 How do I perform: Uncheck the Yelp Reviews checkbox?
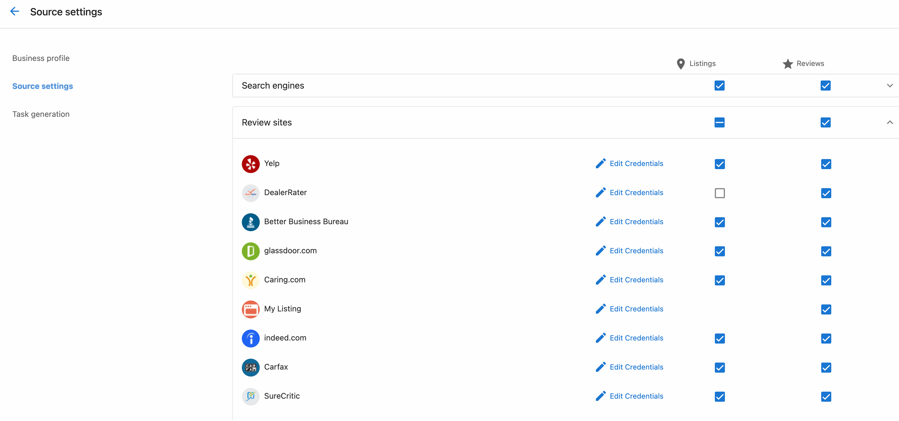click(x=826, y=164)
